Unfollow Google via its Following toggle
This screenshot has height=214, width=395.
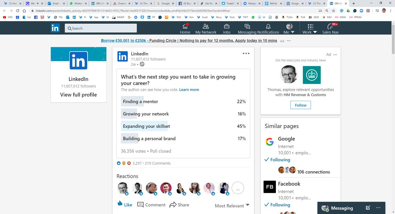[277, 160]
